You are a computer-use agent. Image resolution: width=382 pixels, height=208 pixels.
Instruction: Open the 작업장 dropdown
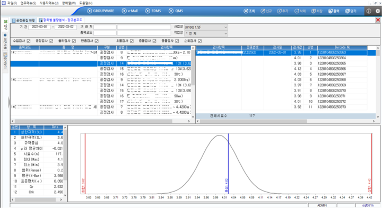coord(206,33)
